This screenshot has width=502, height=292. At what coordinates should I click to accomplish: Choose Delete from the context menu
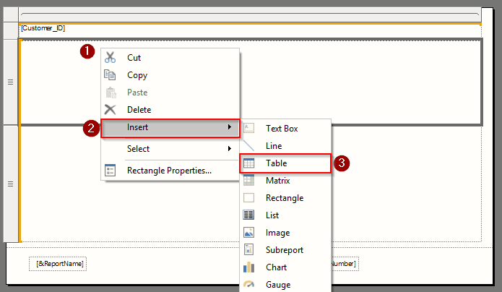click(170, 110)
